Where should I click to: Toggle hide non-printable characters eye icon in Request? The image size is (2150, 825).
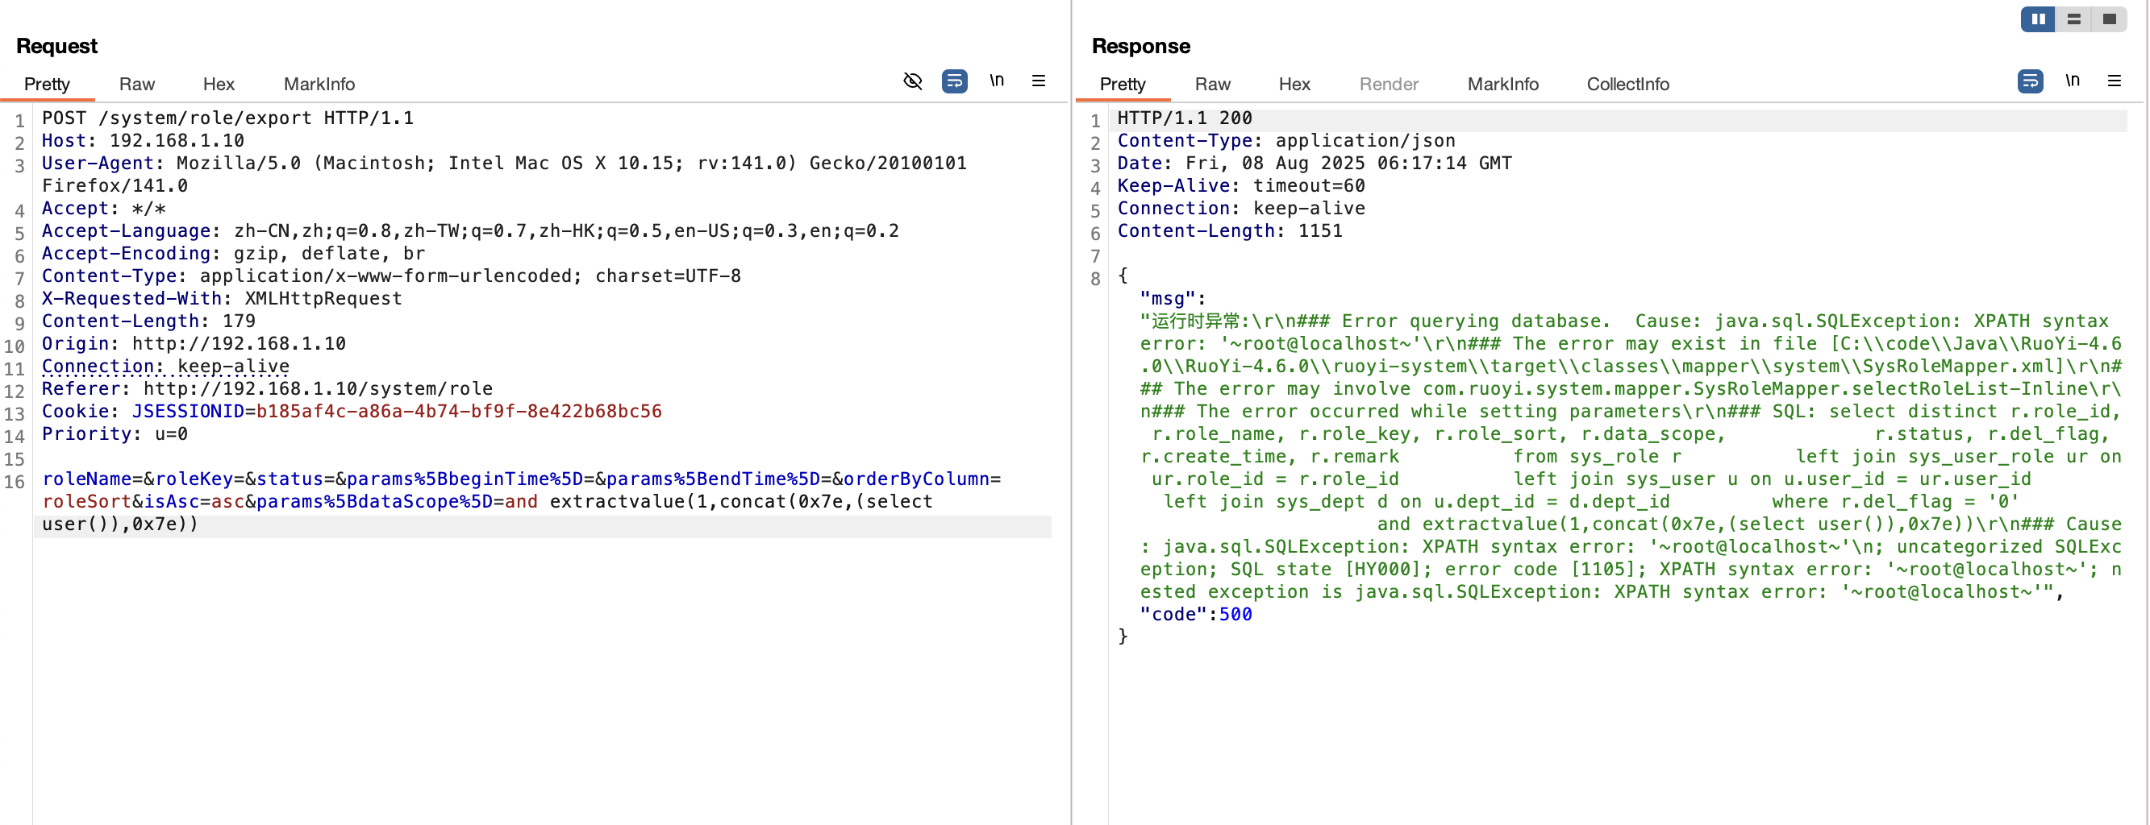tap(913, 81)
